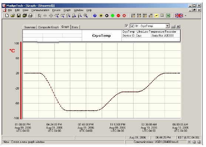Click the zoom out magnifier with minus

[x=63, y=16]
